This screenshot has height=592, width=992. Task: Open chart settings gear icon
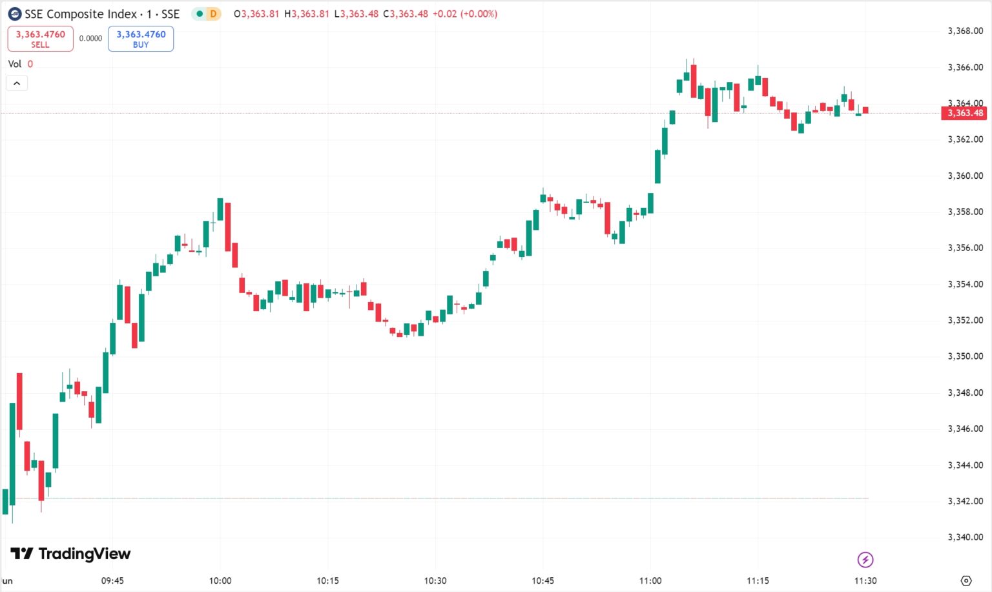(966, 580)
